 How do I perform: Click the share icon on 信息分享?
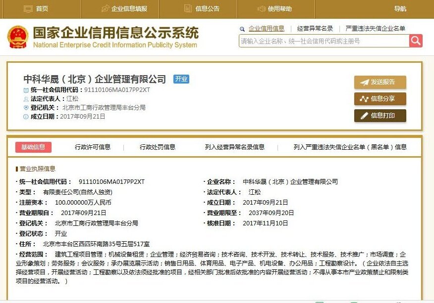pyautogui.click(x=364, y=99)
